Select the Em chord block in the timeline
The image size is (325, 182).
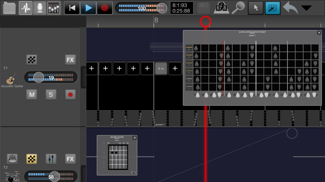tap(161, 68)
